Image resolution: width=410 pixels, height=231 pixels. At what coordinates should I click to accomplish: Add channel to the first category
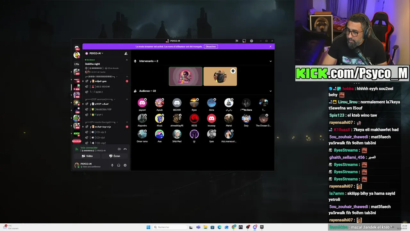[127, 76]
